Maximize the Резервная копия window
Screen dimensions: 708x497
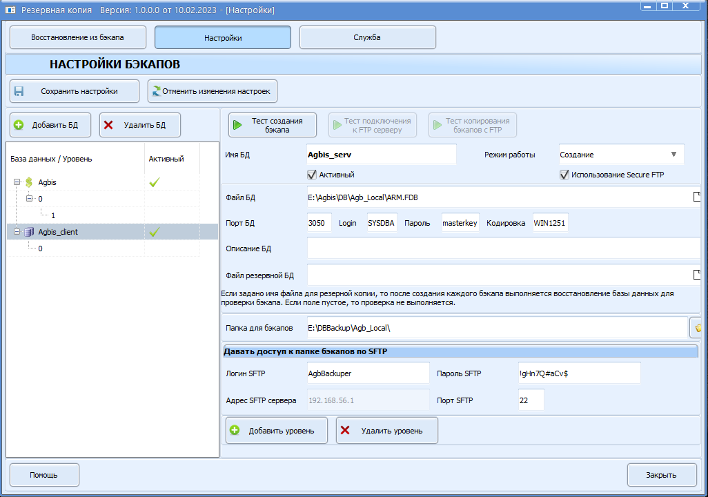pos(665,6)
